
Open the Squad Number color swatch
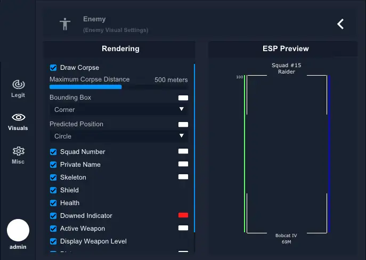[183, 151]
